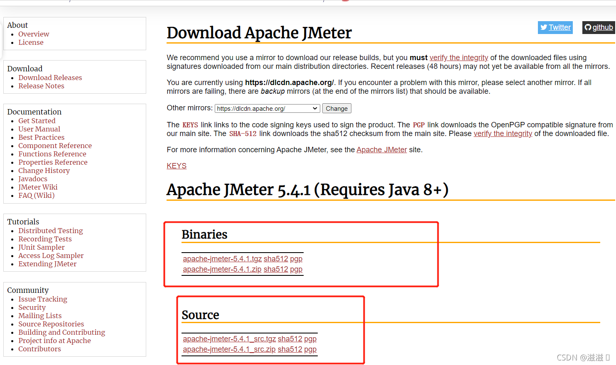Open Overview in About menu
This screenshot has height=365, width=616.
(x=34, y=34)
